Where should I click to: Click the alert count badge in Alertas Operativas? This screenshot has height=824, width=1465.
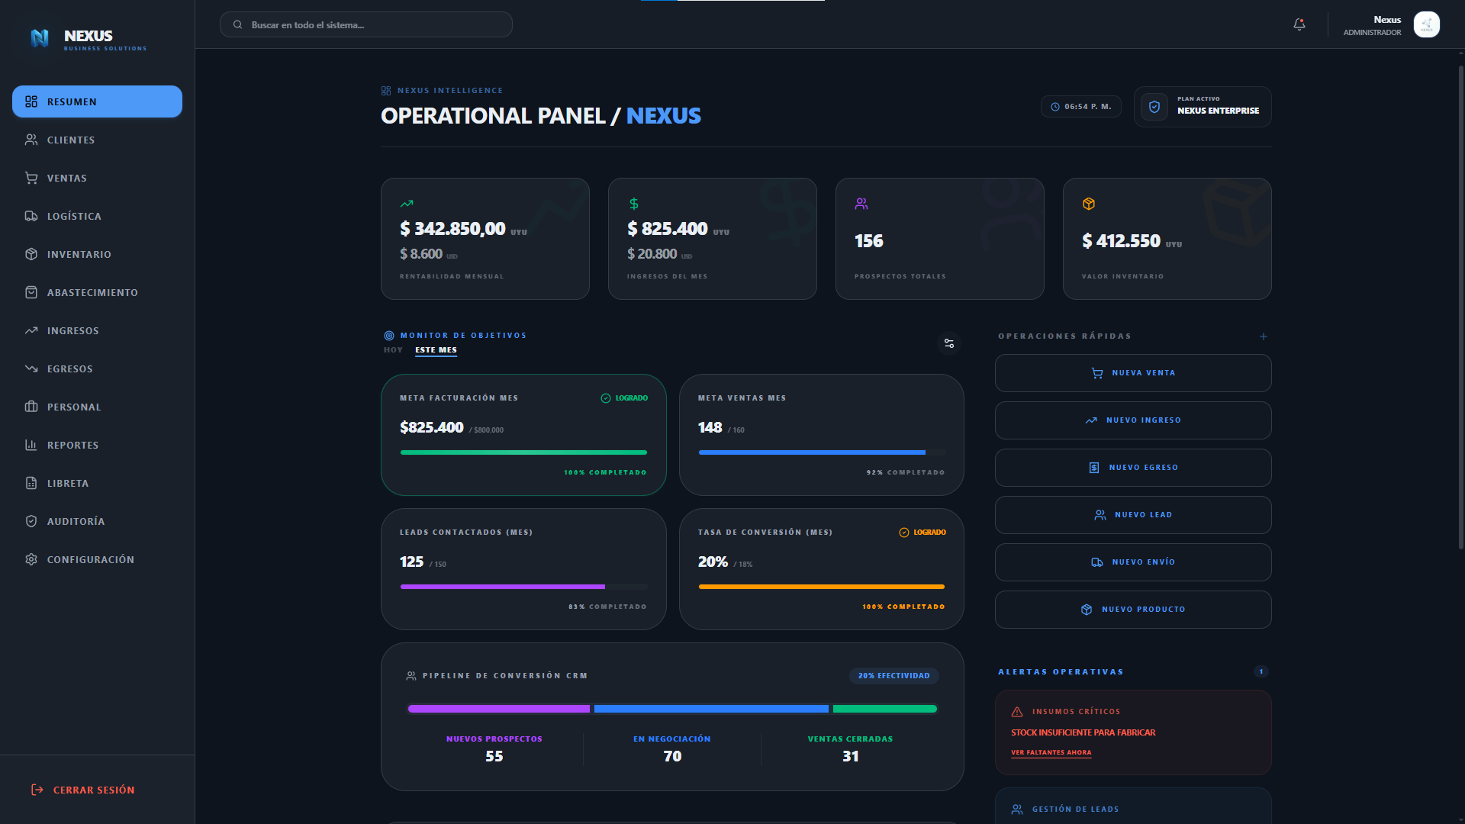(1261, 672)
